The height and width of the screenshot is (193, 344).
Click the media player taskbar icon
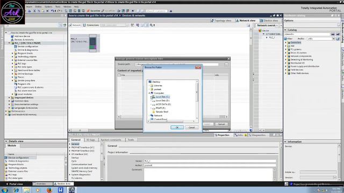pyautogui.click(x=38, y=190)
